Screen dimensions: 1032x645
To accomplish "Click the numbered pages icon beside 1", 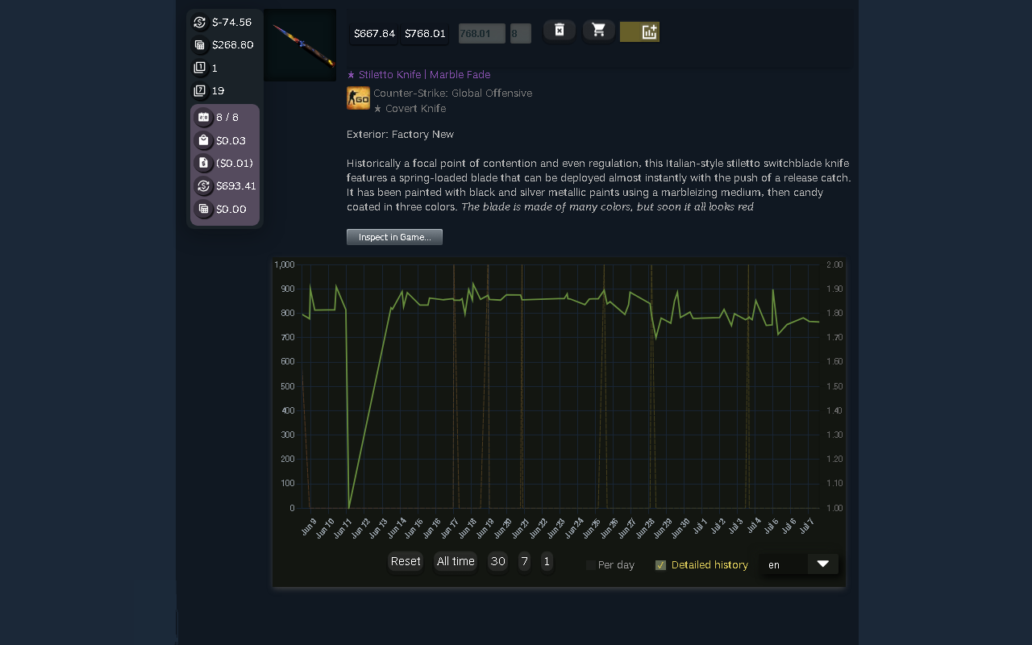I will click(200, 68).
